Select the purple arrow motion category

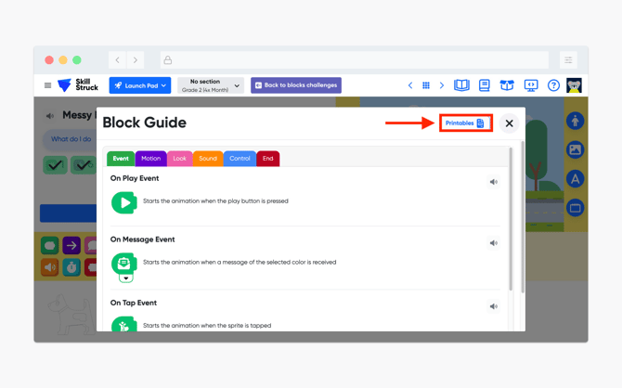tap(71, 246)
